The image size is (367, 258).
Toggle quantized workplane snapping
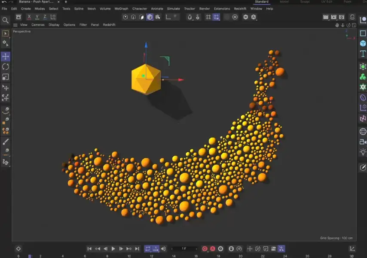pos(216,17)
